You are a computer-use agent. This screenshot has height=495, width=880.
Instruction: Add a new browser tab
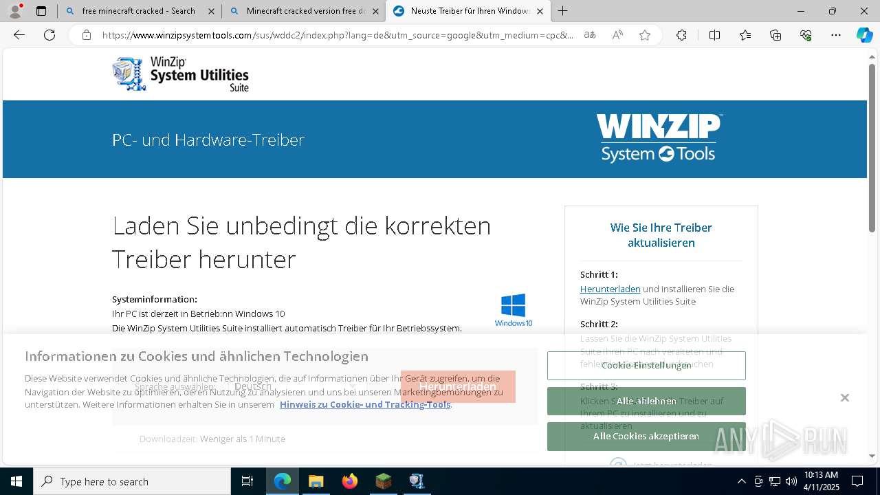[x=563, y=11]
